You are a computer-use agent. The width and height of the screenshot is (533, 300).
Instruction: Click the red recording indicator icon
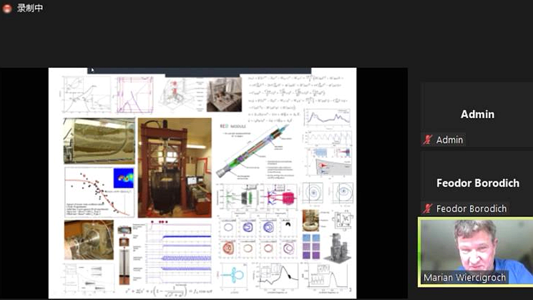(7, 8)
